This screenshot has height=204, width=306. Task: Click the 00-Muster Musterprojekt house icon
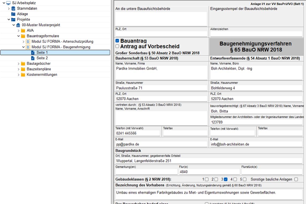(18, 25)
